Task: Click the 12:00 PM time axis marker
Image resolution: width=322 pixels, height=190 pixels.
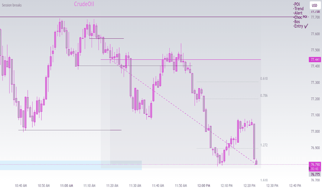Action: pyautogui.click(x=204, y=186)
